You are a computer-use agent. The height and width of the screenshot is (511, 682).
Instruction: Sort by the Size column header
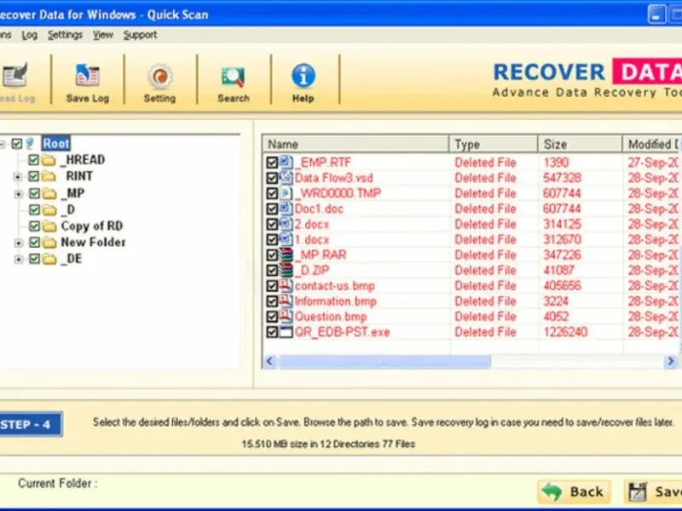pos(581,144)
